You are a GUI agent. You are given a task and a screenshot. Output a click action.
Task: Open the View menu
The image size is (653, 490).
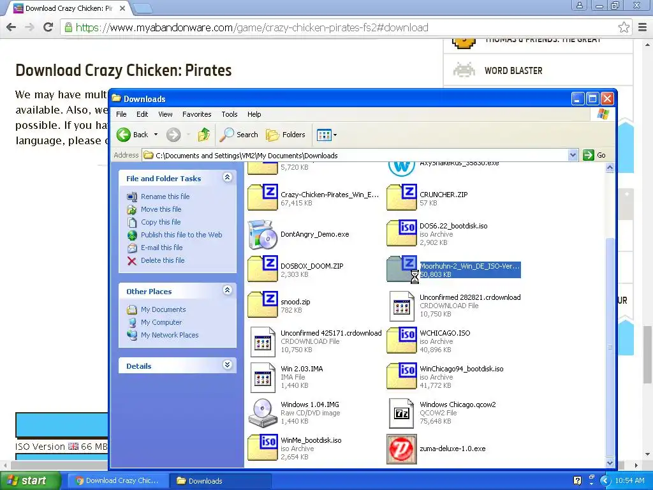(x=165, y=114)
